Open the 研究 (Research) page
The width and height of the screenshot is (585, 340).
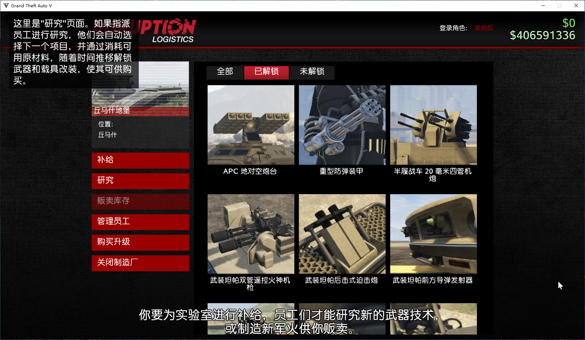(141, 181)
